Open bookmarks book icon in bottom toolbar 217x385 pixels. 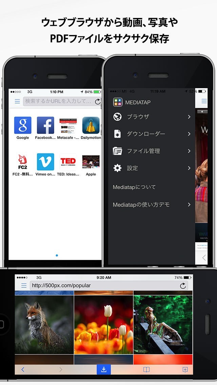coord(146,369)
